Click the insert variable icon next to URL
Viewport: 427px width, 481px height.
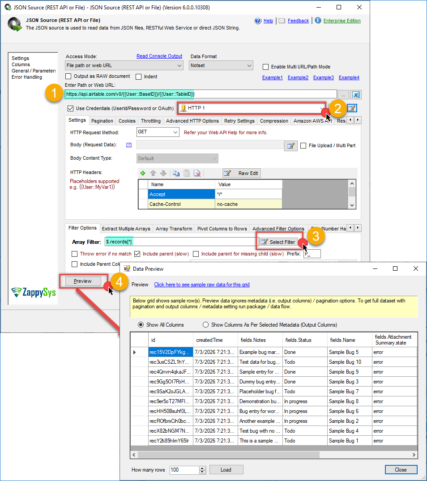click(356, 94)
